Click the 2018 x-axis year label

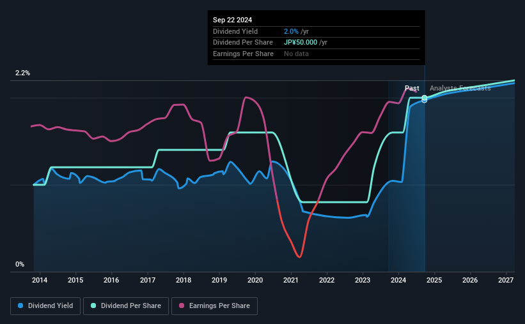point(184,280)
